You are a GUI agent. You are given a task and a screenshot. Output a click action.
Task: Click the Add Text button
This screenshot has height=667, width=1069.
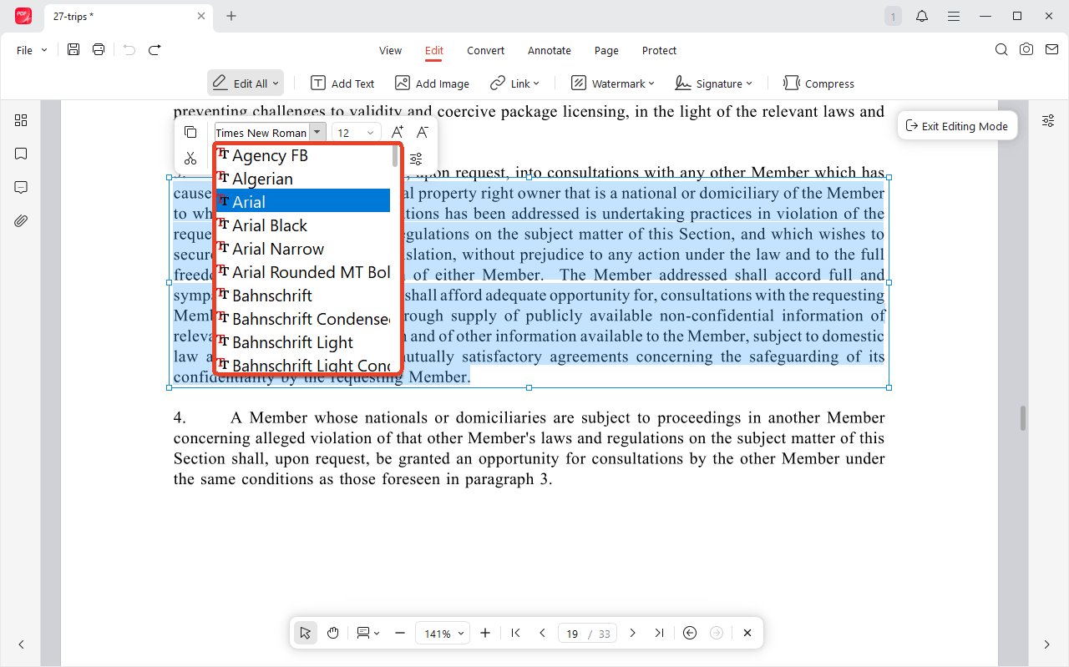point(342,83)
